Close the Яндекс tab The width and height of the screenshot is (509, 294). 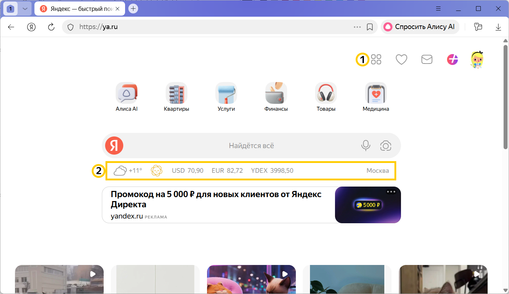click(x=117, y=9)
